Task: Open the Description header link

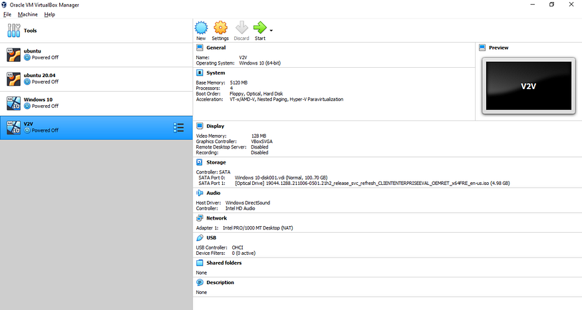Action: tap(220, 283)
